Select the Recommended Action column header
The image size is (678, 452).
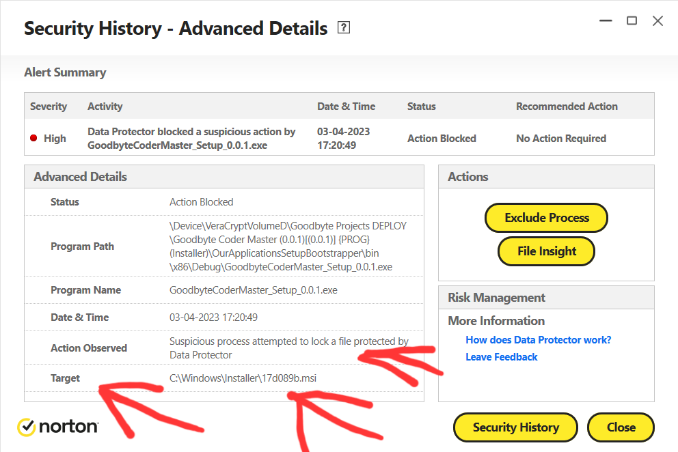click(567, 107)
